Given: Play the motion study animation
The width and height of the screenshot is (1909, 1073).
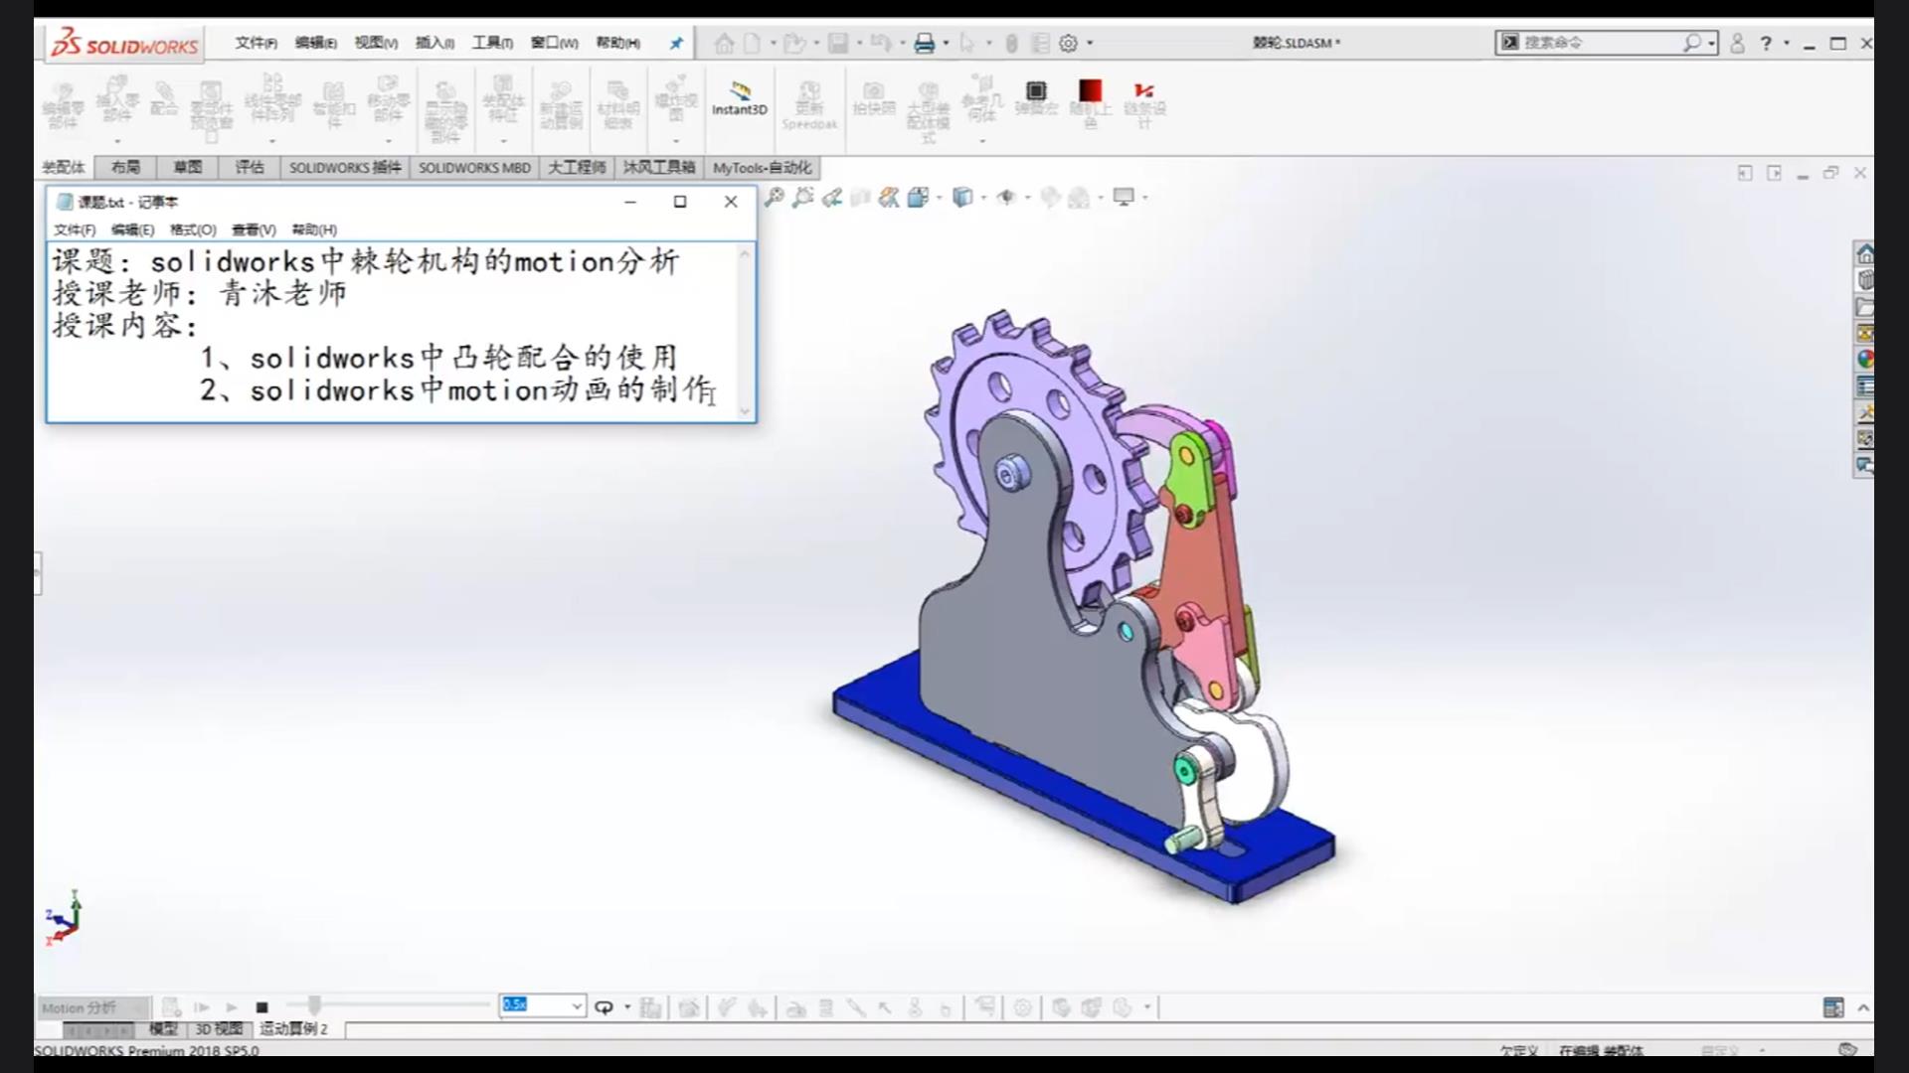Looking at the screenshot, I should [x=232, y=1007].
